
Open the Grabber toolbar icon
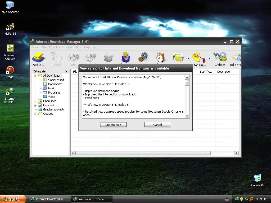click(x=220, y=59)
